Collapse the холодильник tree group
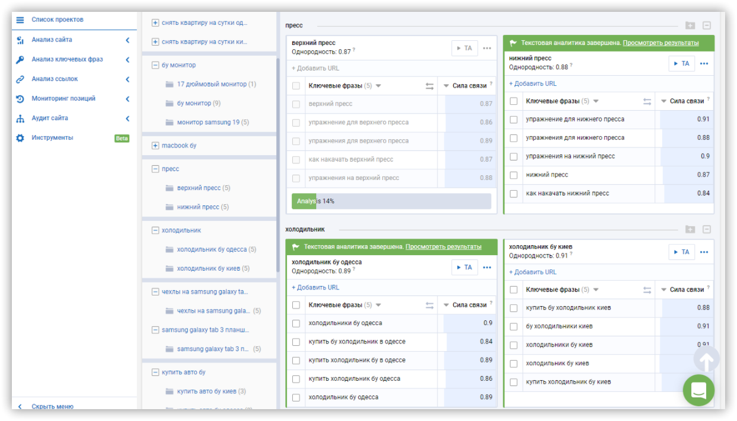Image resolution: width=737 pixels, height=421 pixels. click(155, 230)
